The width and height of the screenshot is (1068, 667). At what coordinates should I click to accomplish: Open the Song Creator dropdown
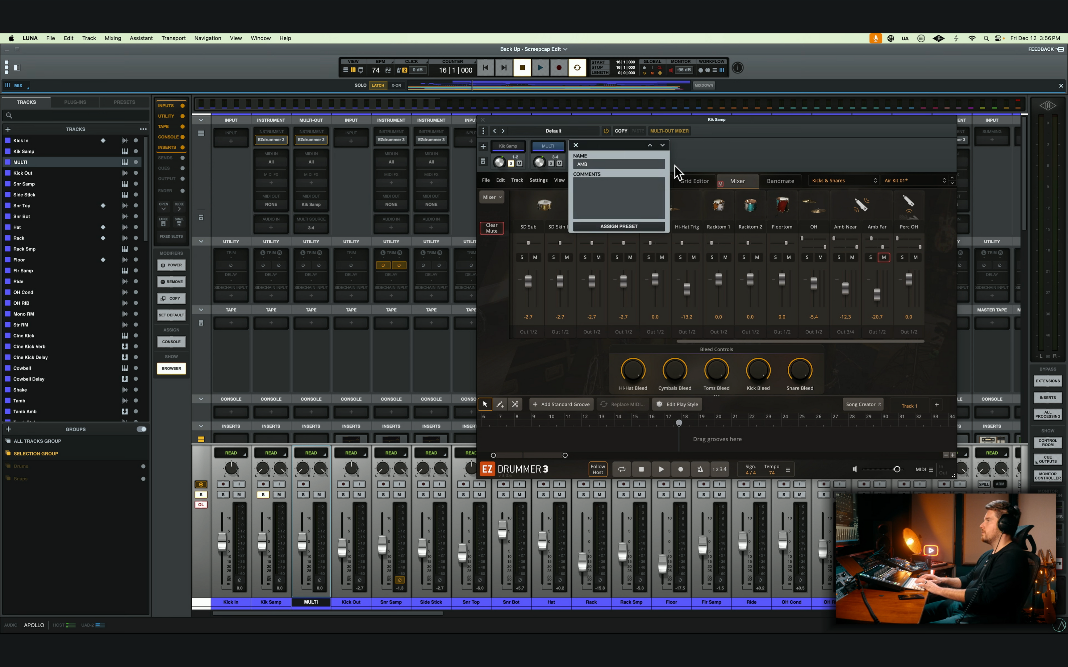click(863, 404)
